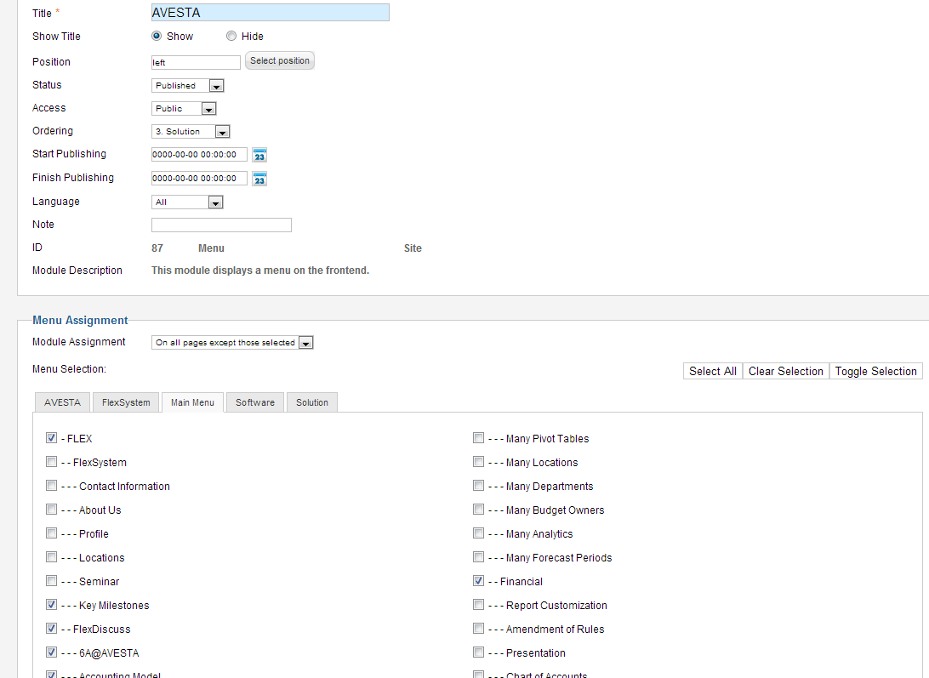Check the Many Pivot Tables checkbox
Screen dimensions: 929x678
[x=479, y=438]
